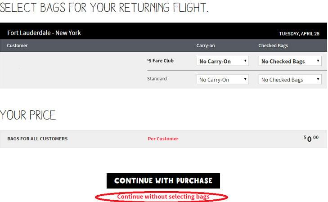This screenshot has width=328, height=202.
Task: Click the Bags For All Customers label
Action: (x=37, y=139)
